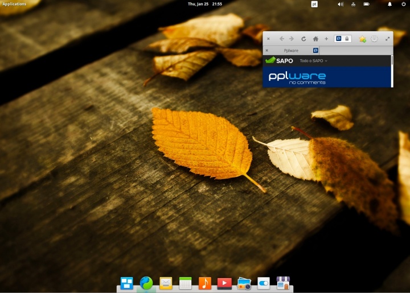Click the pplware no comments banner
410x293 pixels.
[297, 77]
